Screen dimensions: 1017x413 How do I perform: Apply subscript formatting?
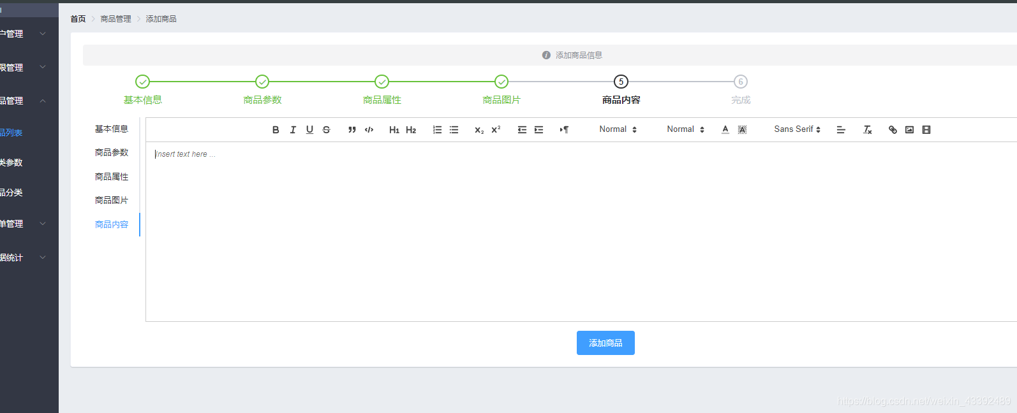coord(479,129)
